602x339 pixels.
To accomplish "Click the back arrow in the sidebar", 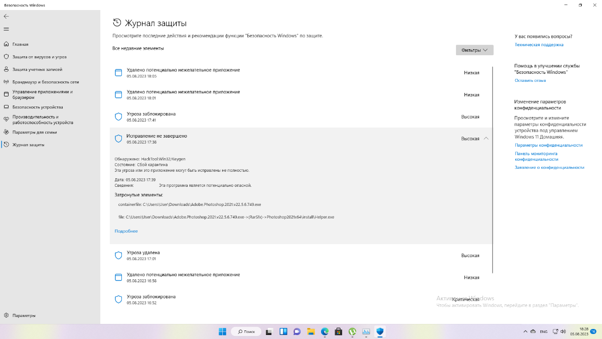I will point(6,16).
